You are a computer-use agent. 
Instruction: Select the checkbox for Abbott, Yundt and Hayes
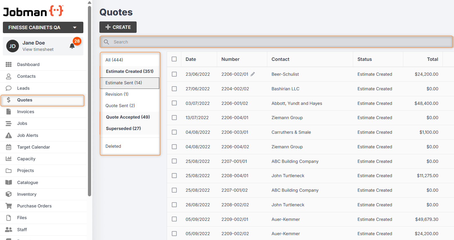coord(174,103)
